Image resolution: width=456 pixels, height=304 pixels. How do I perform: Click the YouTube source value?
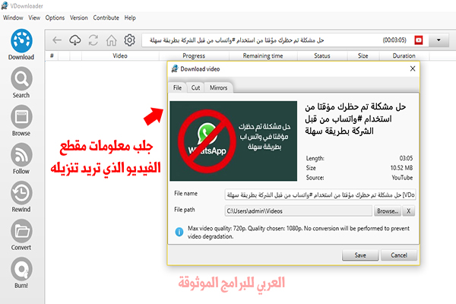(x=402, y=177)
